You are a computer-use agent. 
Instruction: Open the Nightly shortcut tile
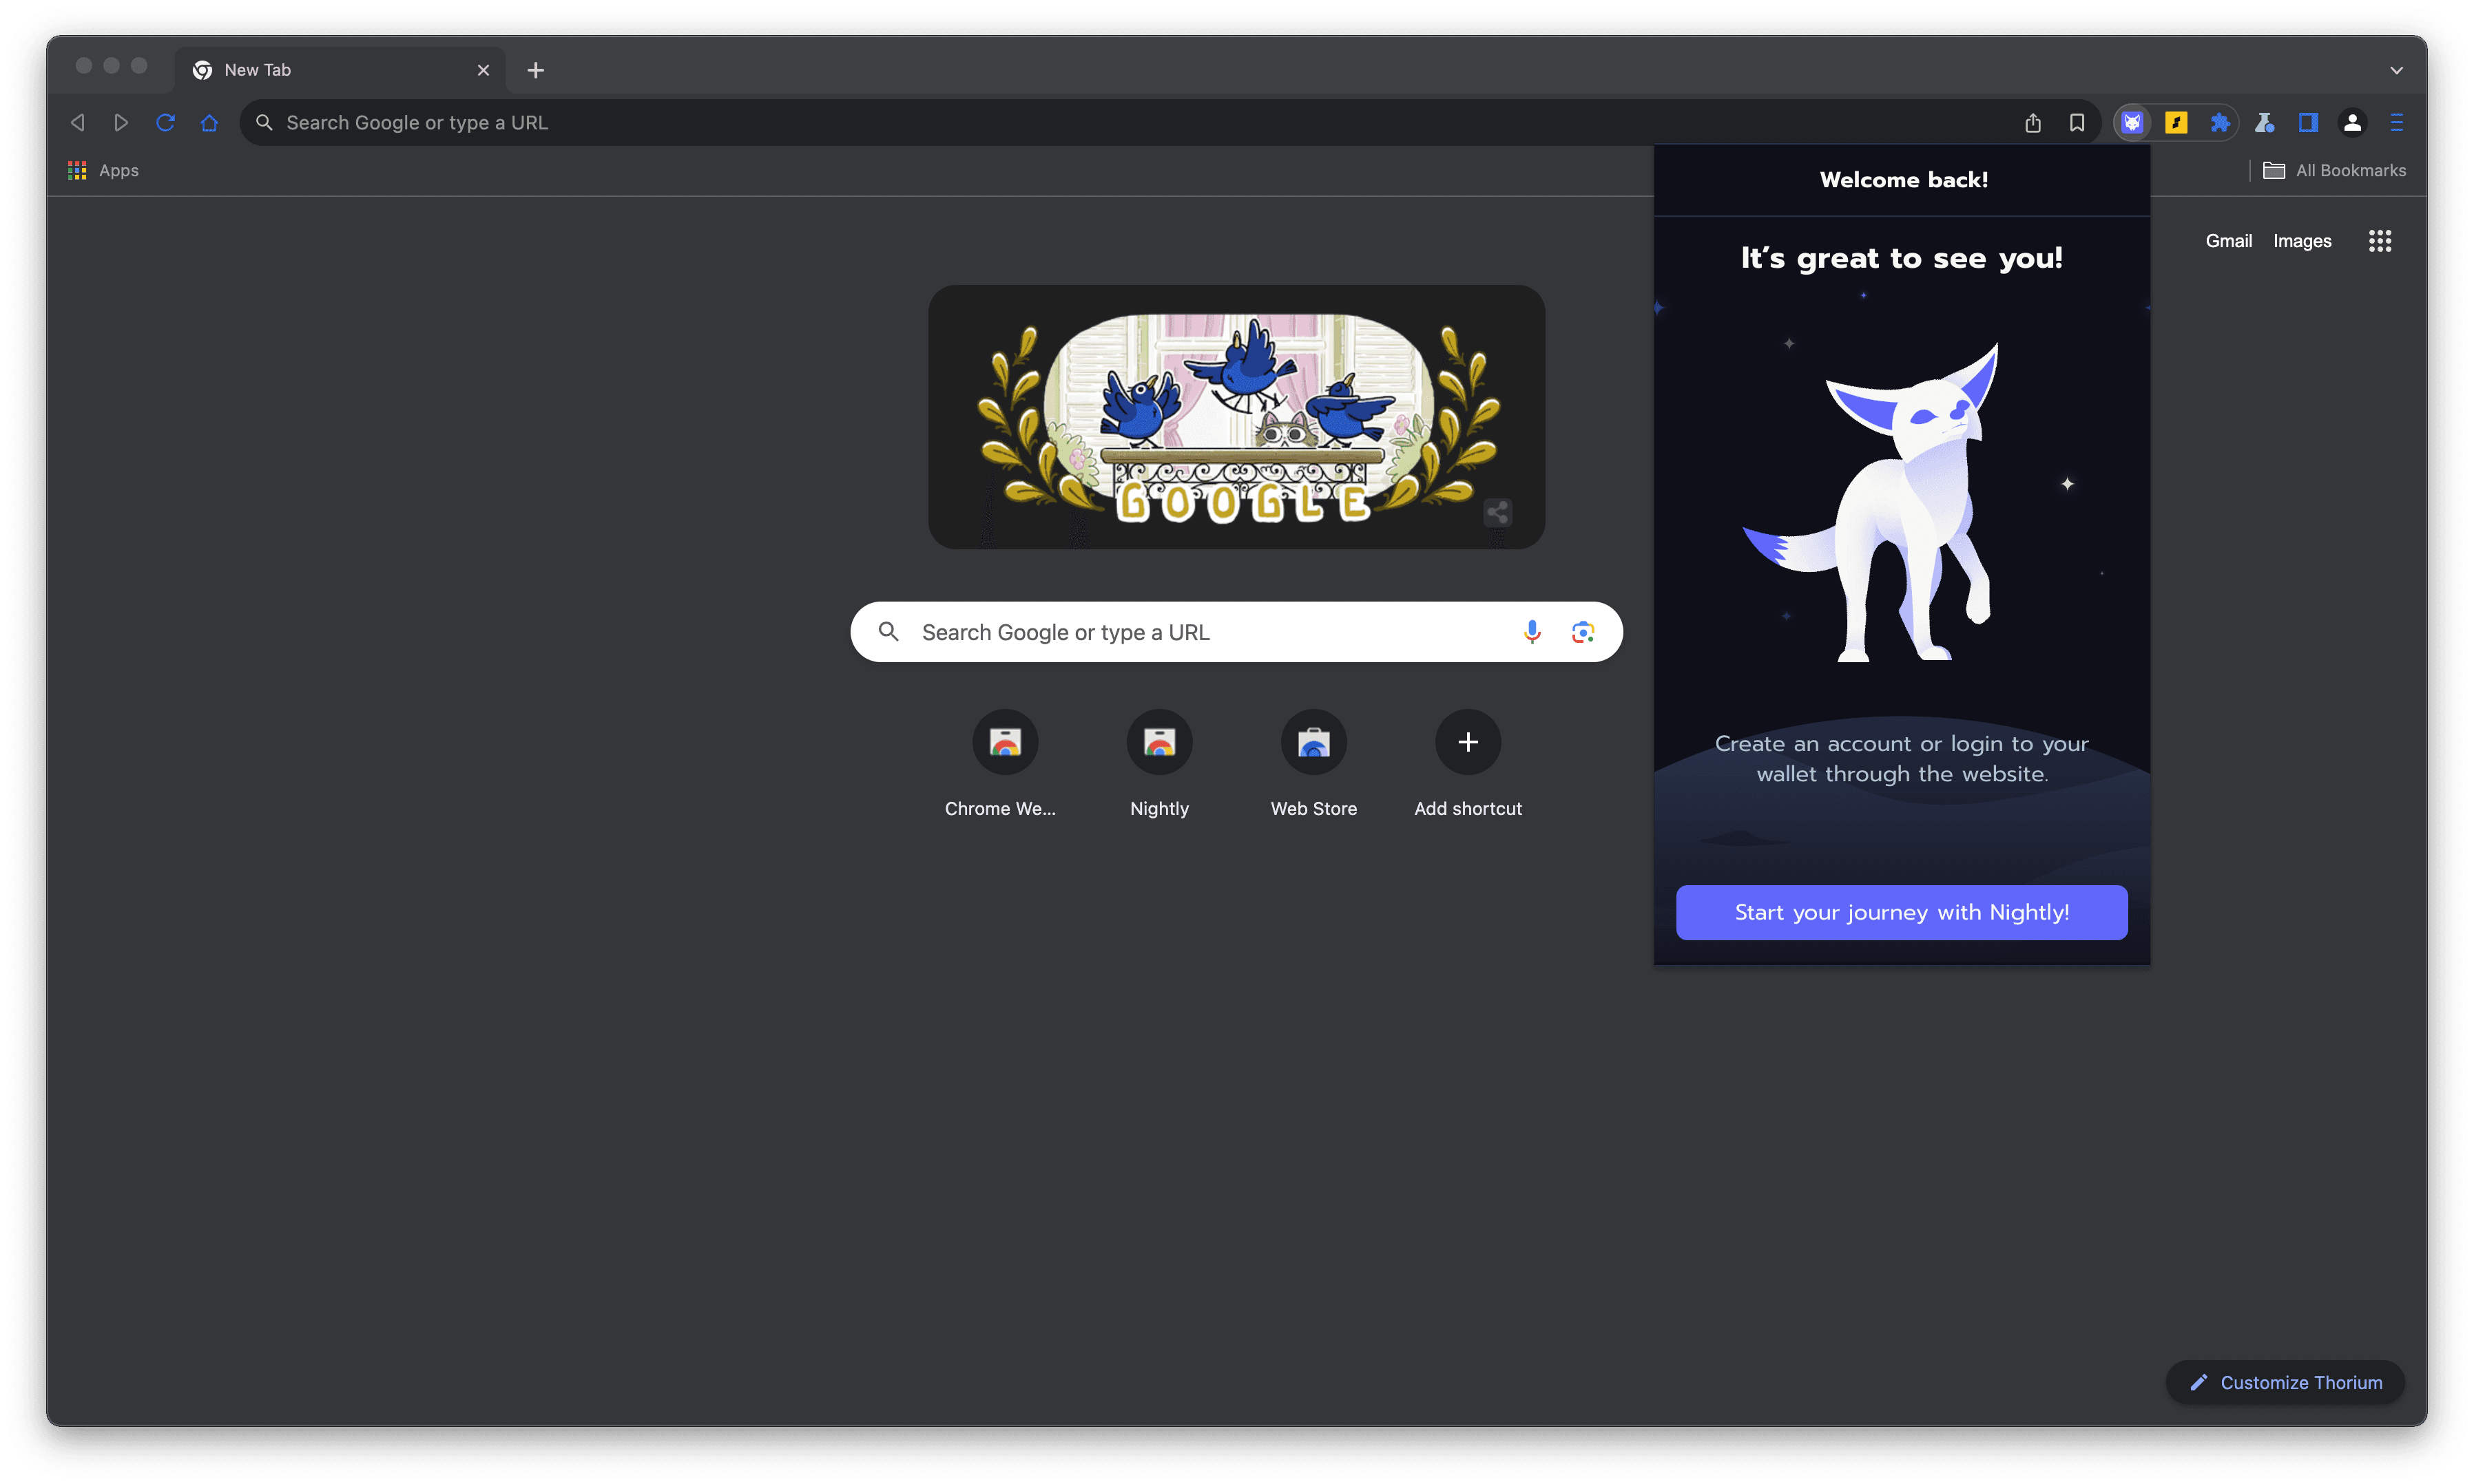pos(1159,765)
